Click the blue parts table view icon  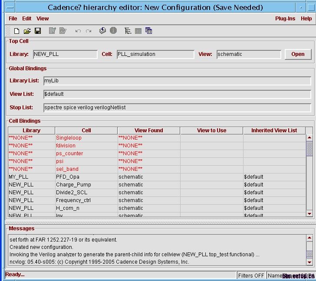coord(148,31)
